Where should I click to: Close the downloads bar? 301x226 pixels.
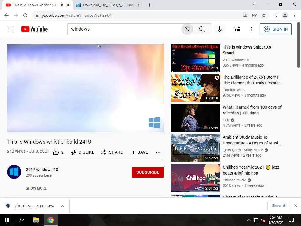[296, 206]
